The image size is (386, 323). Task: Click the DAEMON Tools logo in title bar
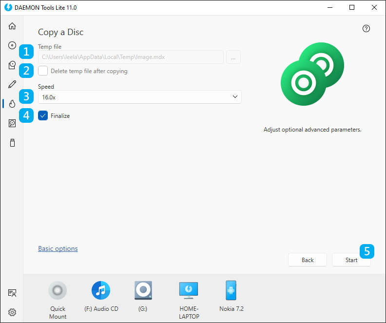(x=8, y=7)
